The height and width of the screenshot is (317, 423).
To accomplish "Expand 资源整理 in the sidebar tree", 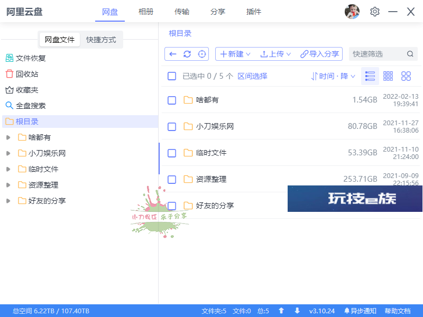I will point(8,185).
